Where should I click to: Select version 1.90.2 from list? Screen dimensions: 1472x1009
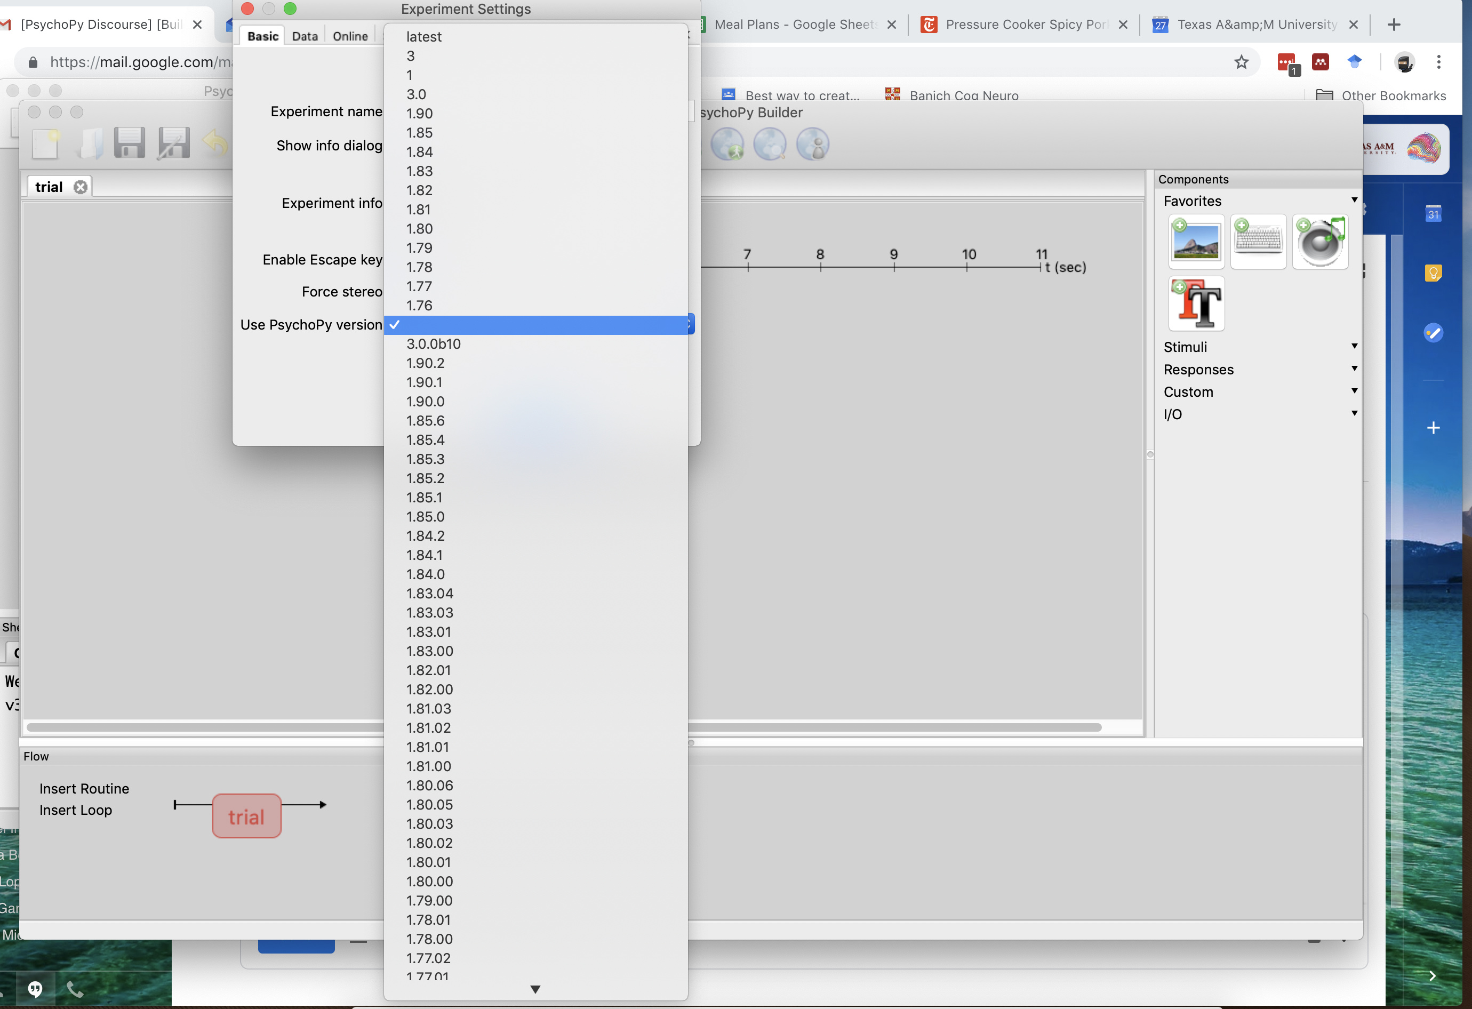pyautogui.click(x=536, y=363)
